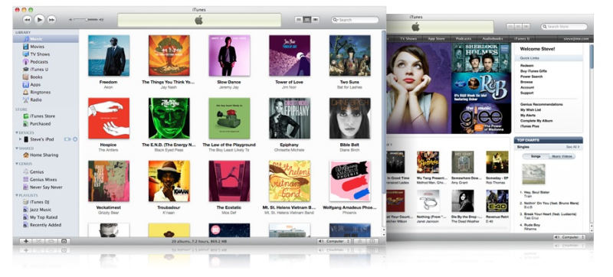The height and width of the screenshot is (277, 613).
Task: Click See All in Top Charts
Action: click(x=572, y=147)
